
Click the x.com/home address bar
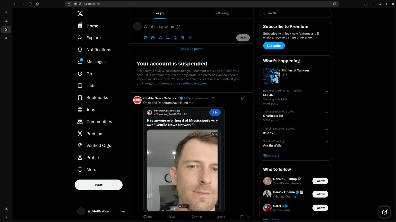202,4
